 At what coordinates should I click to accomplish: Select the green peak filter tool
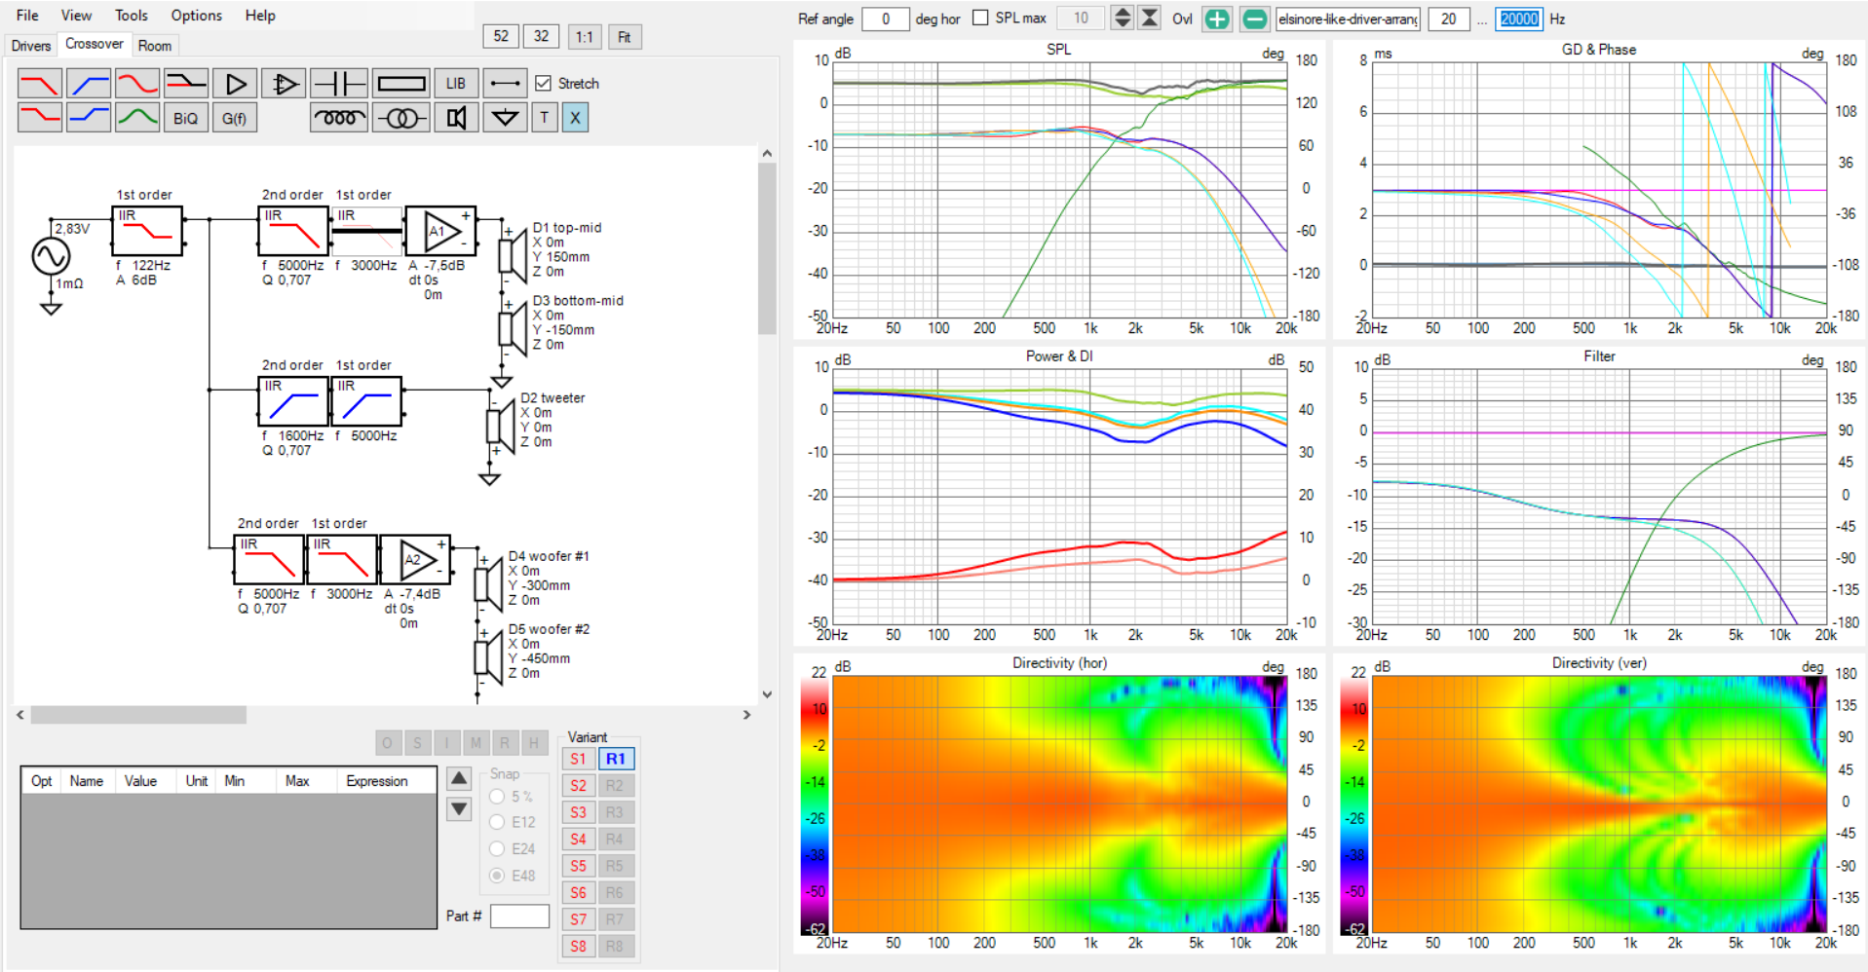[137, 118]
